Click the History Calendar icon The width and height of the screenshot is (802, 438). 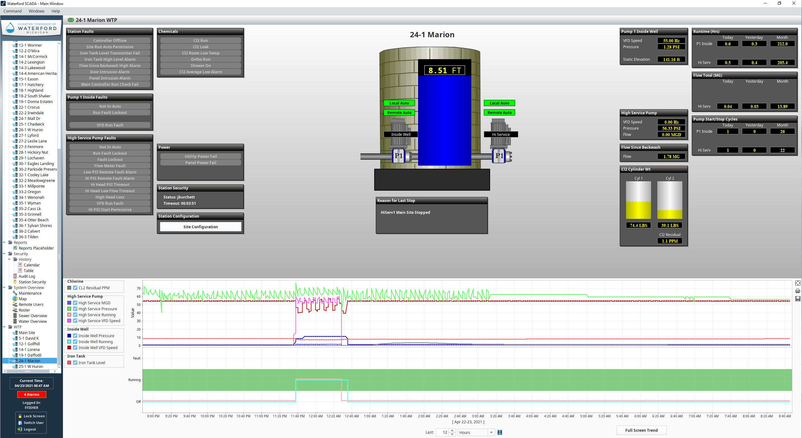coord(20,265)
